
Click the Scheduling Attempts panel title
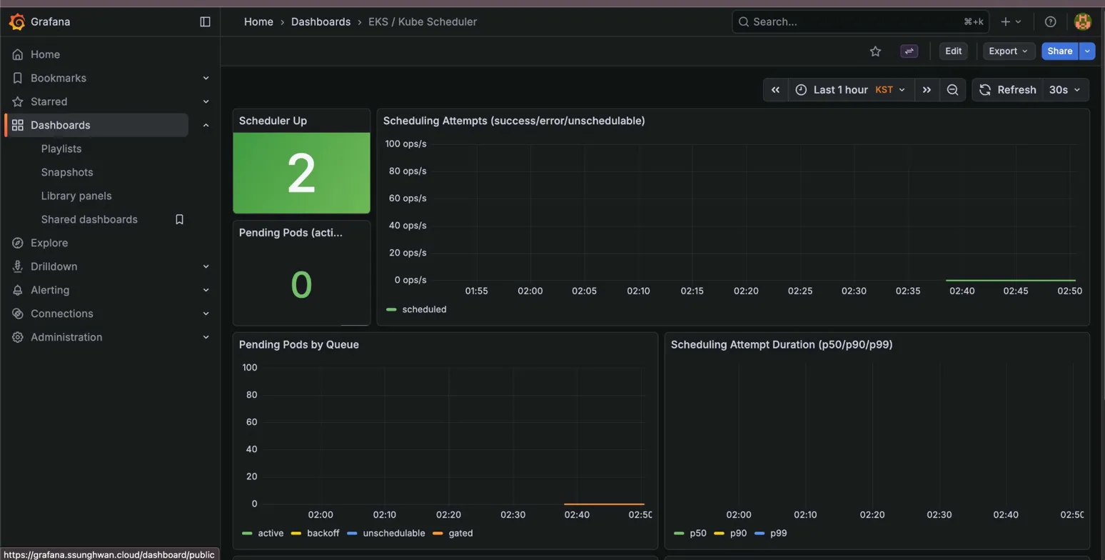click(514, 121)
